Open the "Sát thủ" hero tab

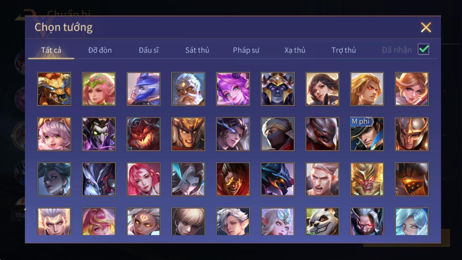pyautogui.click(x=197, y=50)
